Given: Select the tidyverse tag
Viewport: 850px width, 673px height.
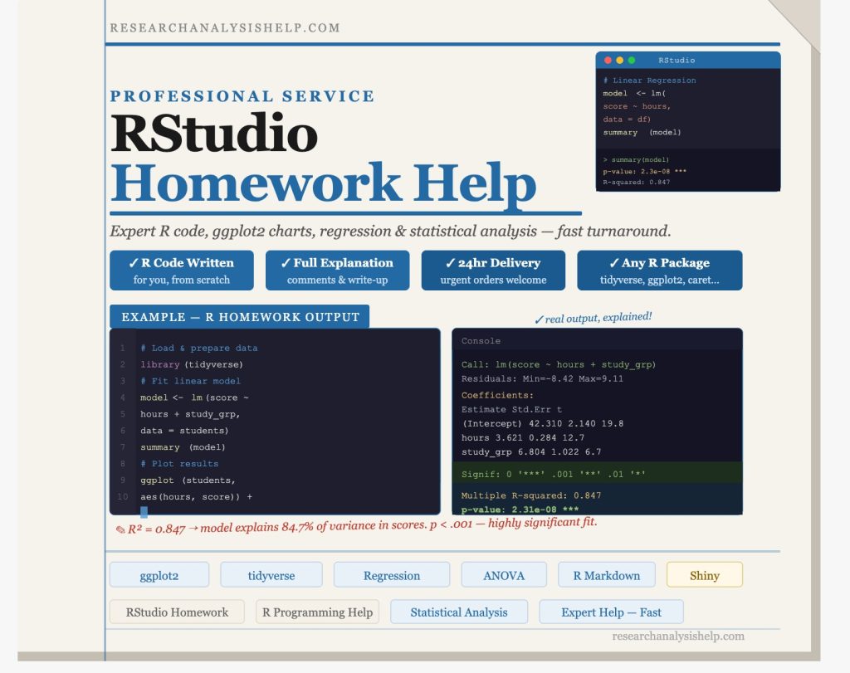Looking at the screenshot, I should point(271,575).
